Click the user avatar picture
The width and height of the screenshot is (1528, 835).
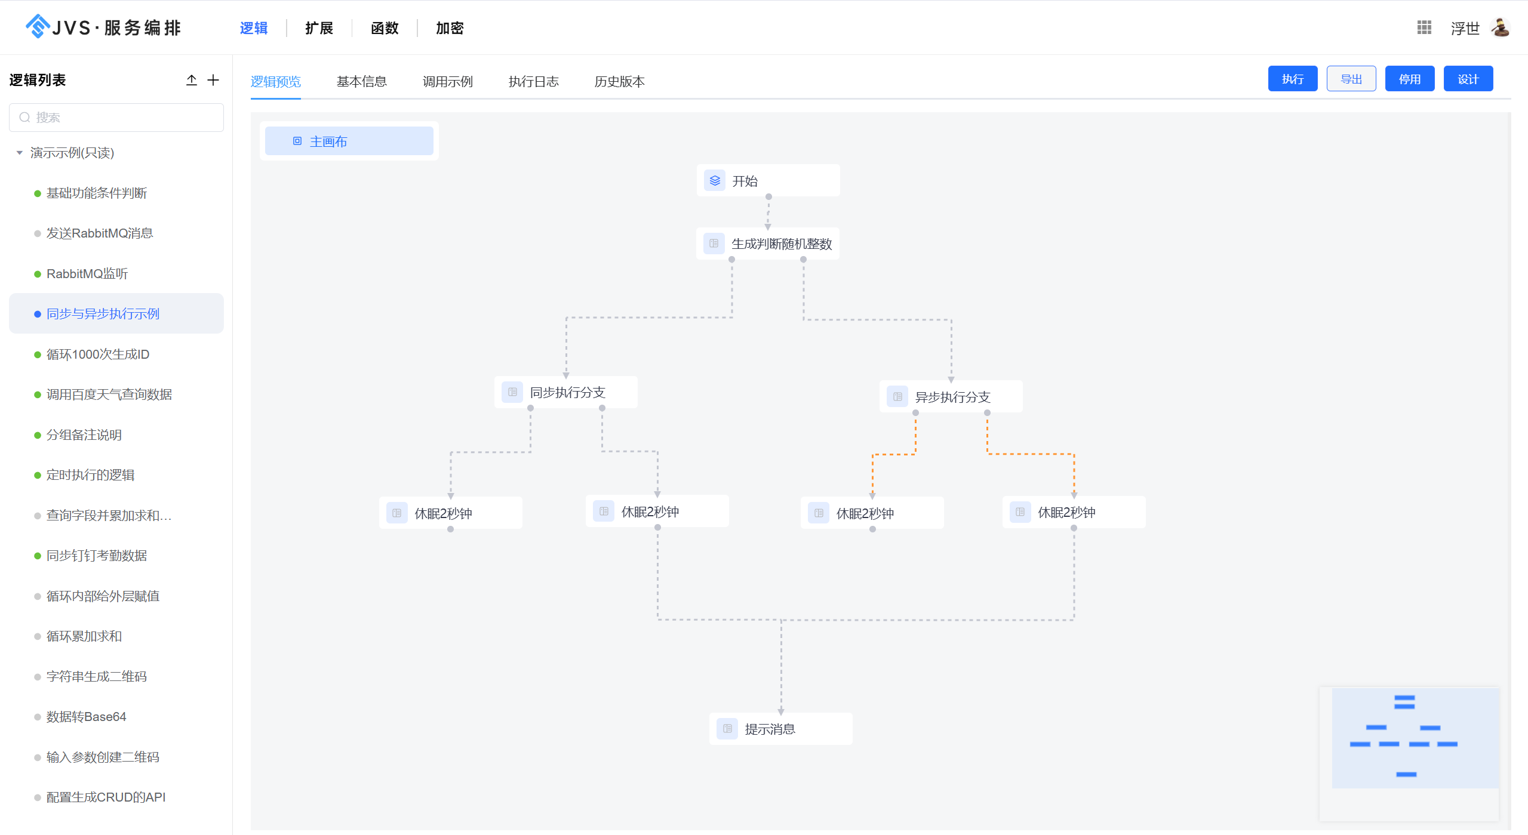1500,27
